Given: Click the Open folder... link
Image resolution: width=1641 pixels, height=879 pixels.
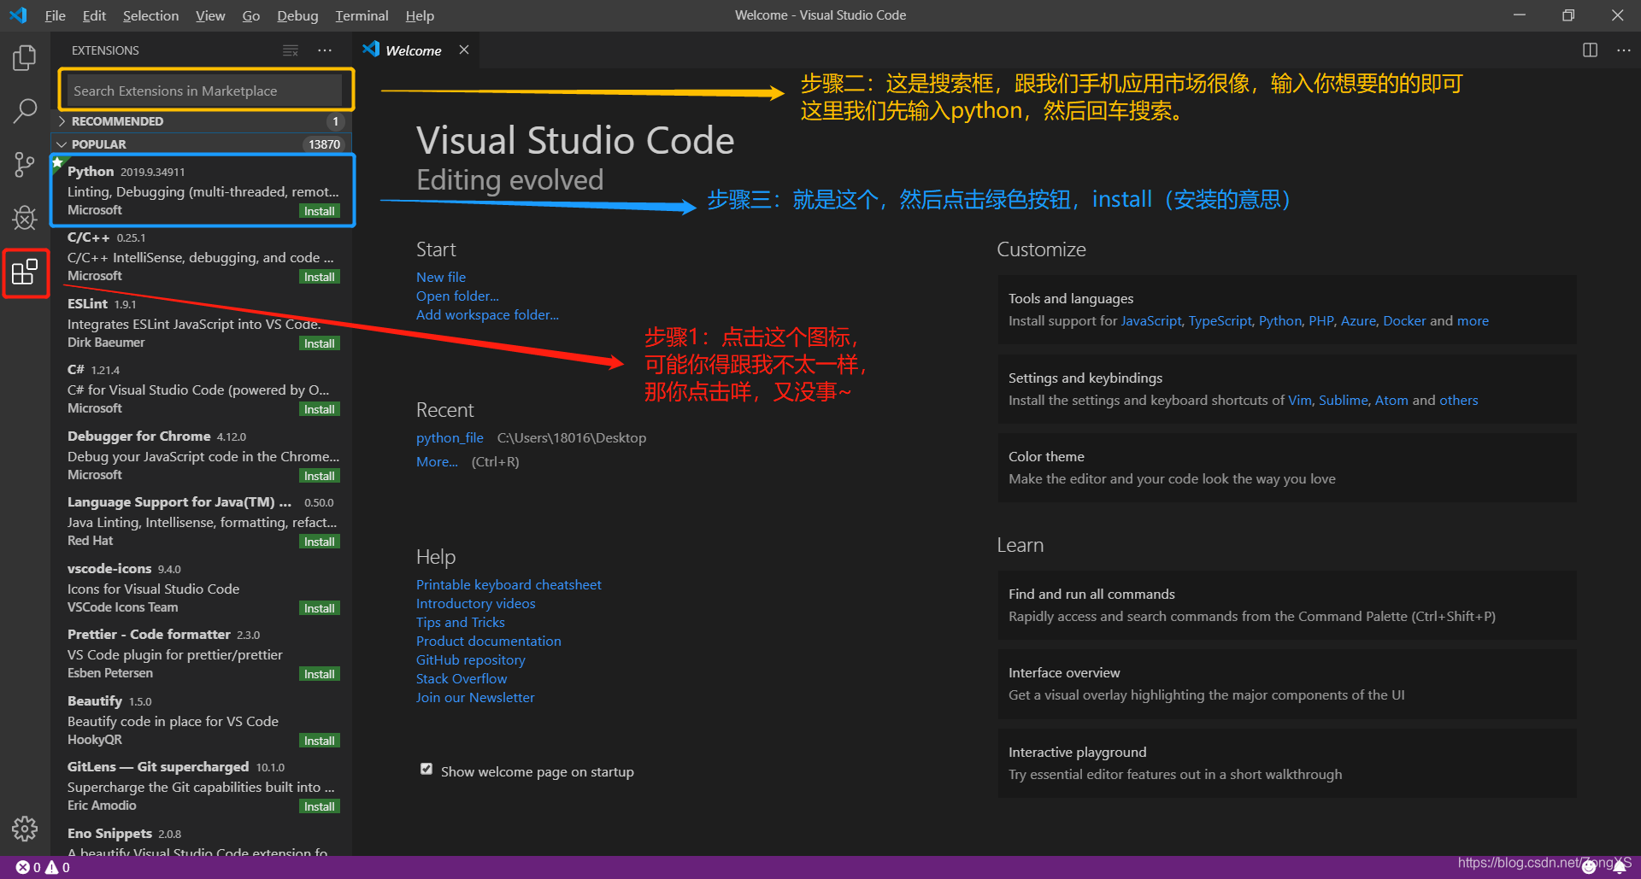Looking at the screenshot, I should point(457,296).
